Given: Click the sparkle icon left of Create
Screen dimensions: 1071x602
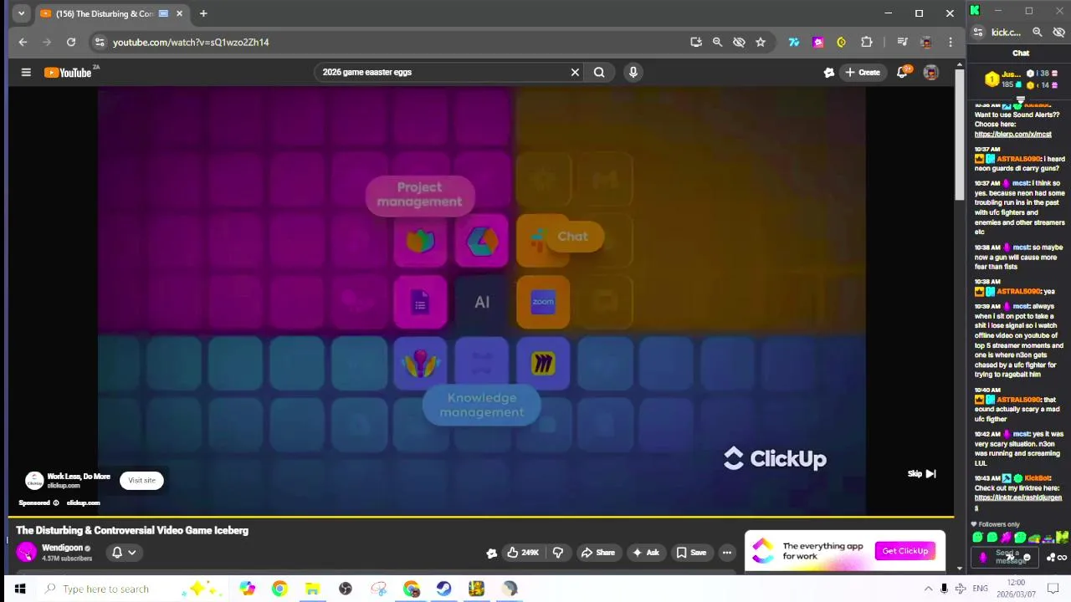Looking at the screenshot, I should (x=829, y=73).
